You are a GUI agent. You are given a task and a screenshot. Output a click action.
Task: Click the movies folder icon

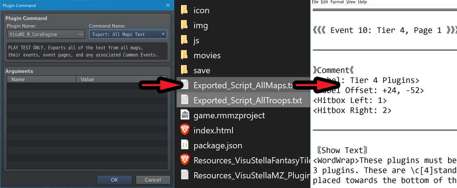(x=184, y=55)
